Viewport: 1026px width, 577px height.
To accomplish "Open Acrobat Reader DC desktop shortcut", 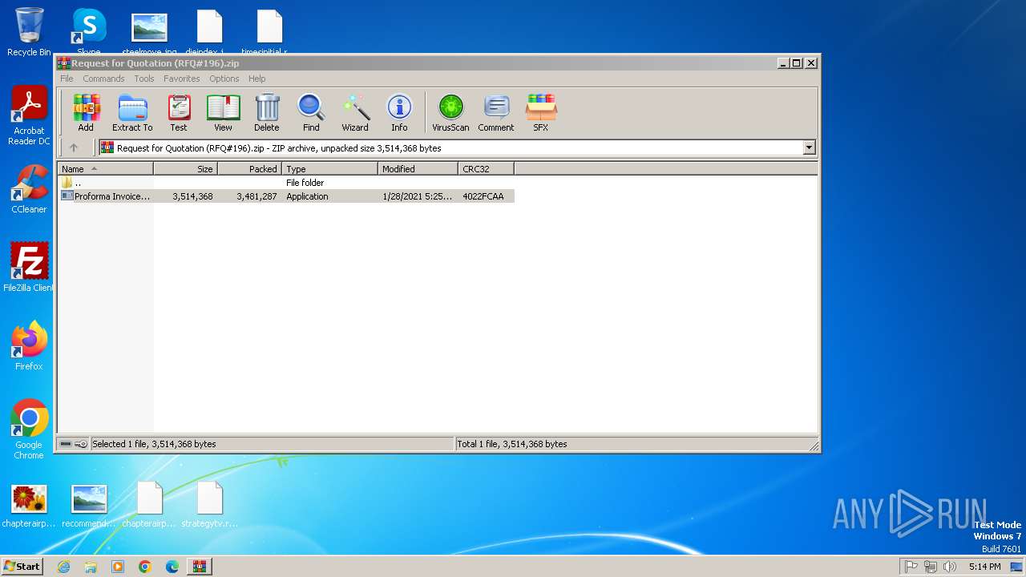I will (29, 116).
